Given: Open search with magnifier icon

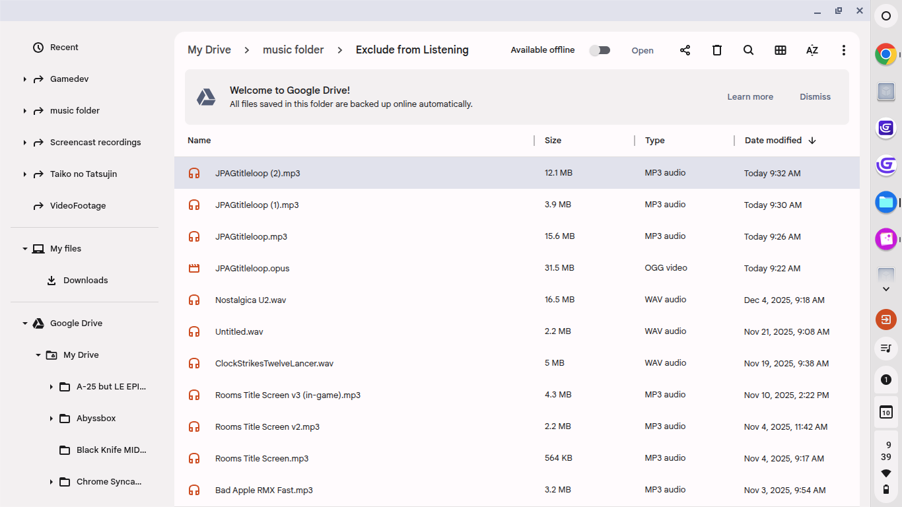Looking at the screenshot, I should [x=748, y=50].
